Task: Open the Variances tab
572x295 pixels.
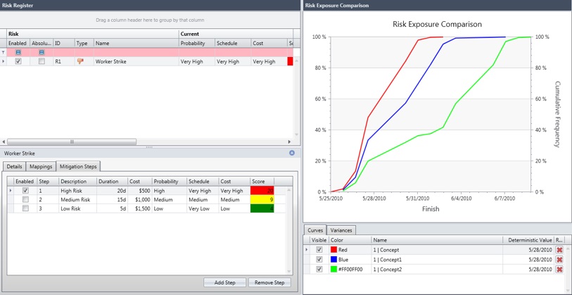Action: pos(342,230)
